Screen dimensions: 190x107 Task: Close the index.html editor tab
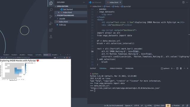(120, 2)
